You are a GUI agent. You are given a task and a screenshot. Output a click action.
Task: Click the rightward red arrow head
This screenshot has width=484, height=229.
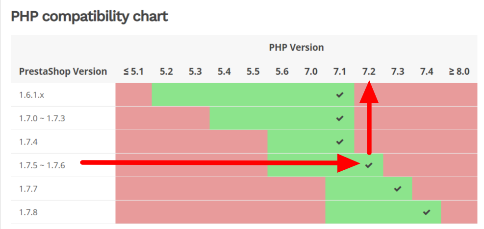click(x=349, y=163)
